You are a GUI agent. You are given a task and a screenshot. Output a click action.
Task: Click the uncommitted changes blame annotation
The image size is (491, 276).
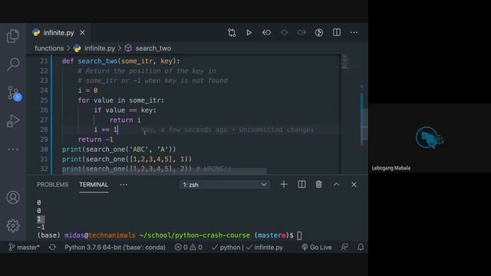[x=227, y=130]
